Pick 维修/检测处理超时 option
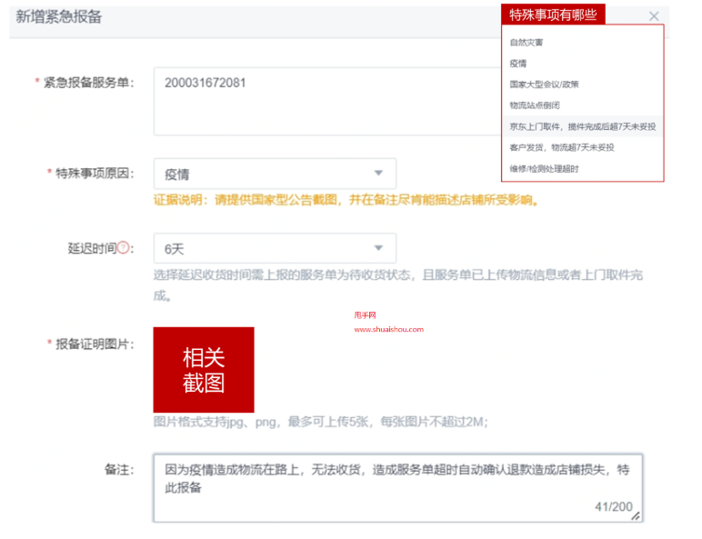The height and width of the screenshot is (539, 702). tap(544, 168)
